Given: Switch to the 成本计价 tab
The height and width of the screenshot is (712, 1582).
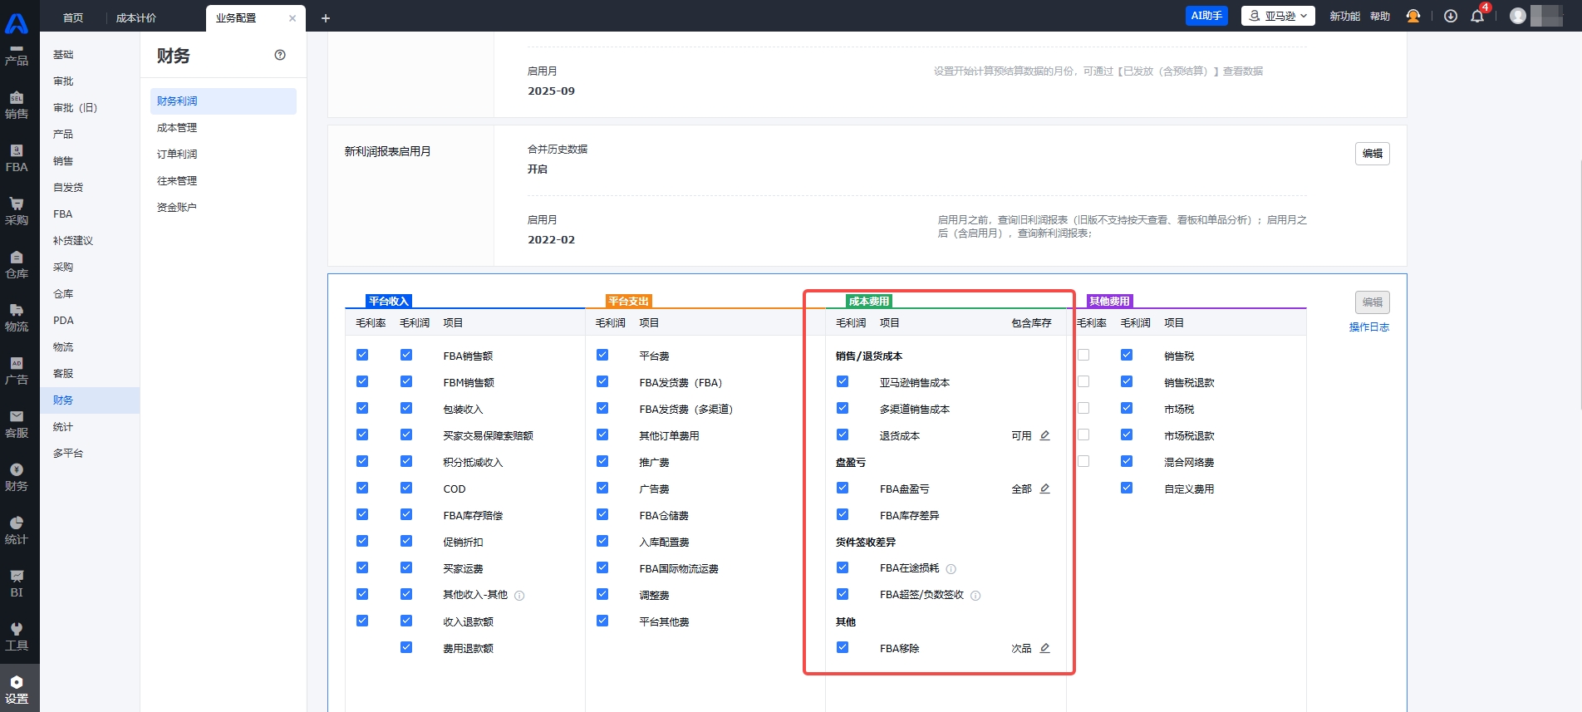Looking at the screenshot, I should point(136,17).
